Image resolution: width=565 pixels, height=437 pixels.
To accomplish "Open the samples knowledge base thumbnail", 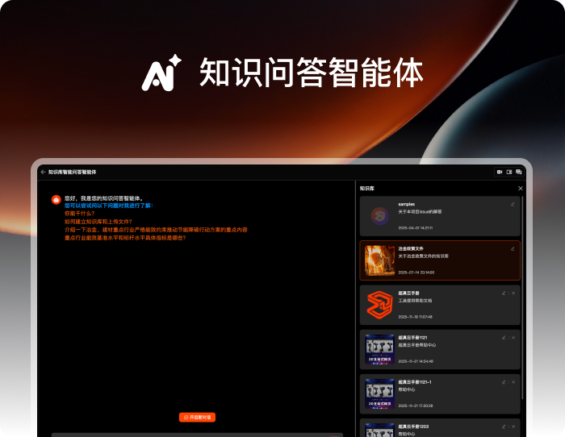I will (379, 216).
